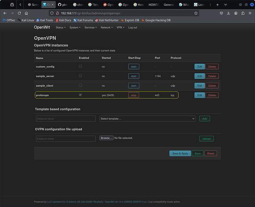Open the Services menu dropdown

click(90, 27)
